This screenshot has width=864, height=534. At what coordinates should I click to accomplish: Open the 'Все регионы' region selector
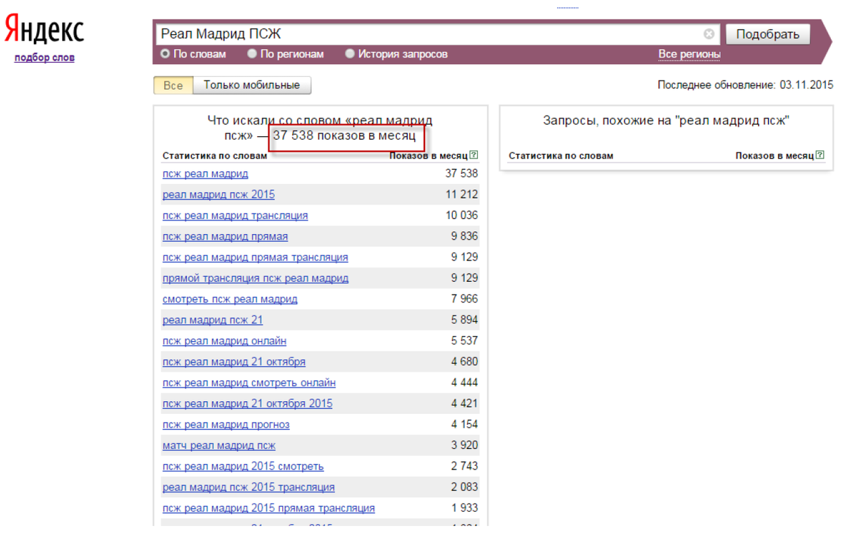tap(689, 54)
